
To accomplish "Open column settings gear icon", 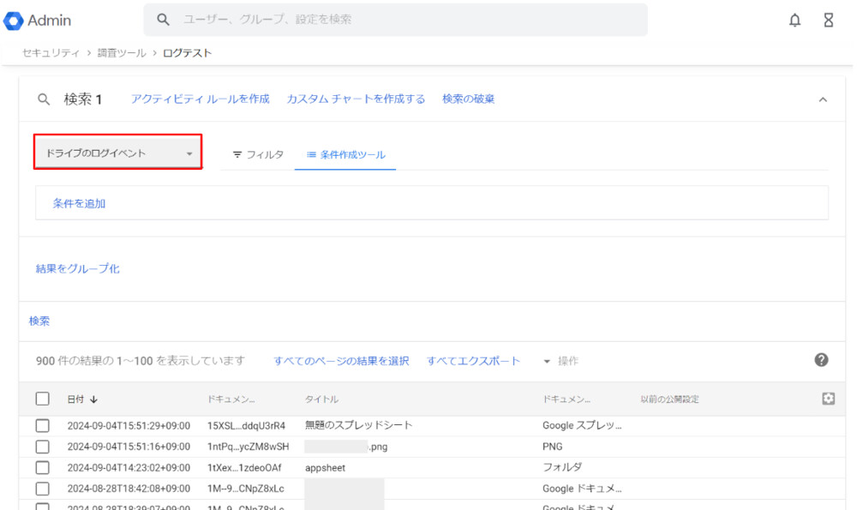I will point(828,399).
